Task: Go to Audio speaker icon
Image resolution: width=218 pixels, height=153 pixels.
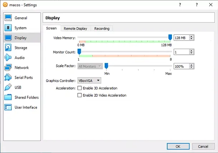Action: tap(8, 58)
